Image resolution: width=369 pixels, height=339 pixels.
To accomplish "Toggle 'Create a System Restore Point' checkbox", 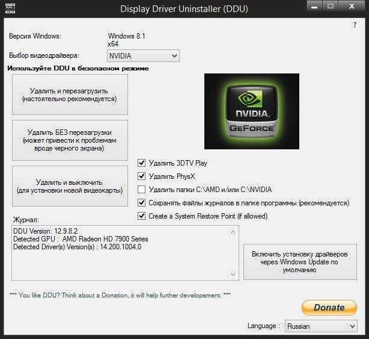I will 141,216.
